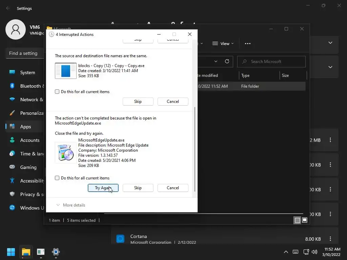The width and height of the screenshot is (347, 260).
Task: Close the 4 Interrupted Actions dialog
Action: tap(190, 34)
